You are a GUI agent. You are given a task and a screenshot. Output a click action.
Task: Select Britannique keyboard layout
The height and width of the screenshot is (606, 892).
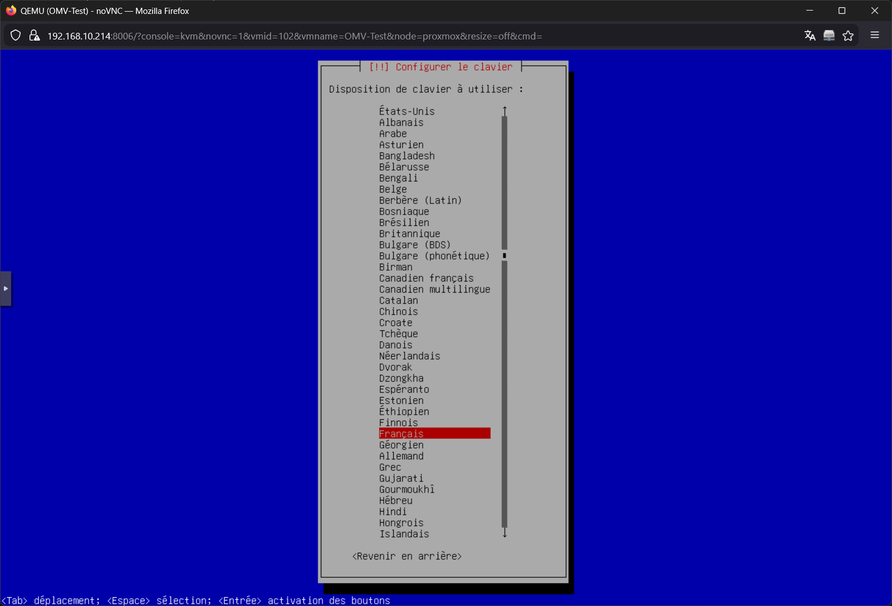410,234
